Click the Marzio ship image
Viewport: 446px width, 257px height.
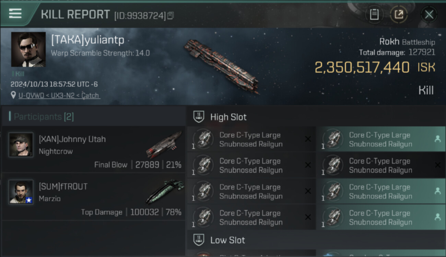click(165, 191)
